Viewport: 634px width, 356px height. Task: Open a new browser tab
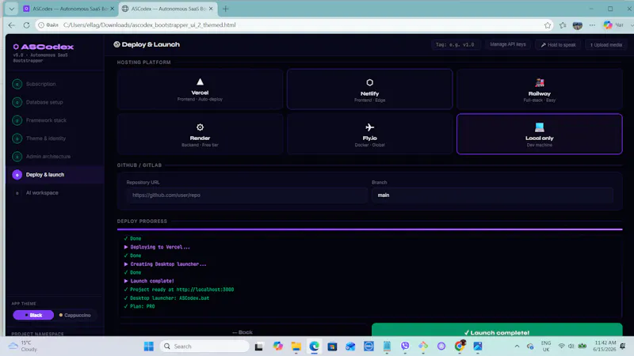point(226,9)
